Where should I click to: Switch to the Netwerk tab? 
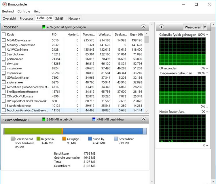[74, 18]
